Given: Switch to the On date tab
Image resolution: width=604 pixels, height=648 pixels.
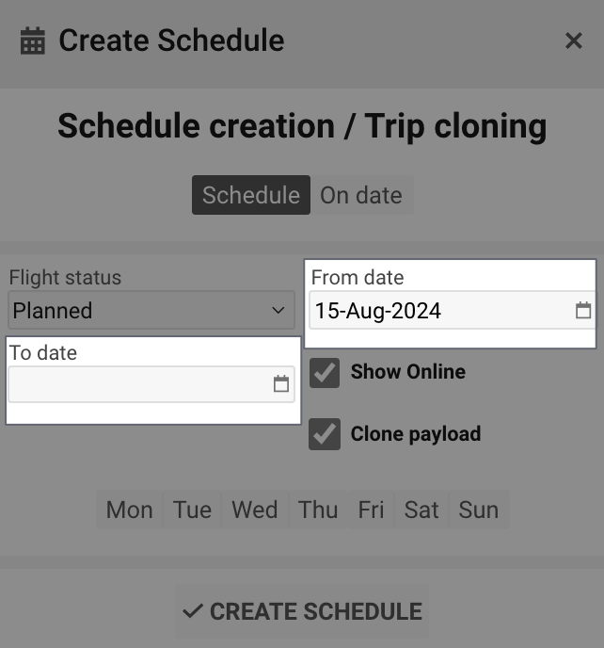Looking at the screenshot, I should coord(361,196).
